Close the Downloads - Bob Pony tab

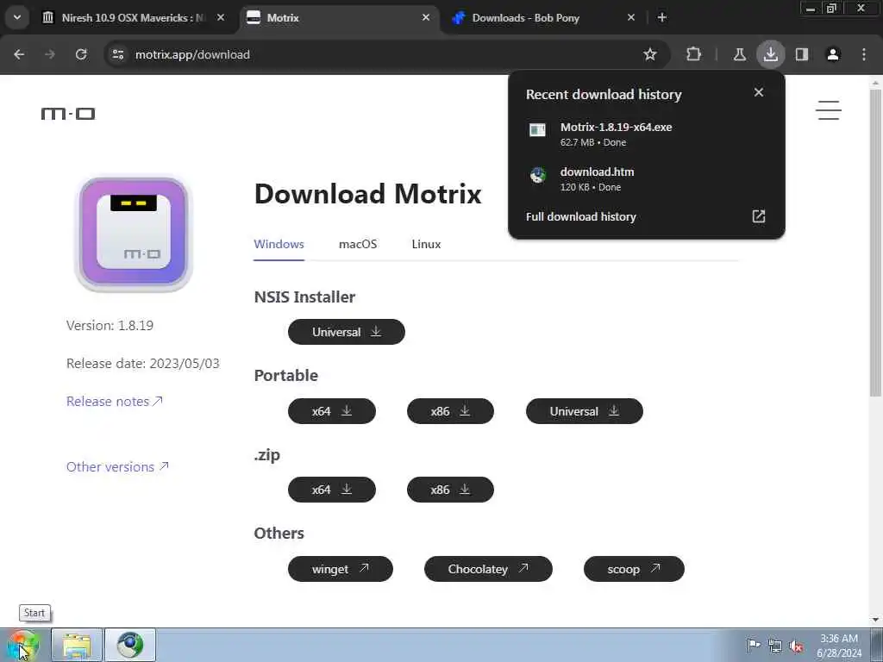[630, 18]
